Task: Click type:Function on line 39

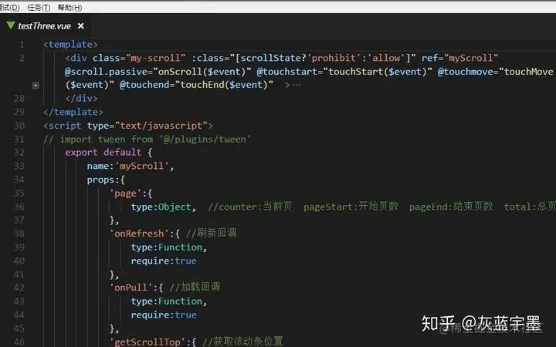Action: pyautogui.click(x=166, y=248)
